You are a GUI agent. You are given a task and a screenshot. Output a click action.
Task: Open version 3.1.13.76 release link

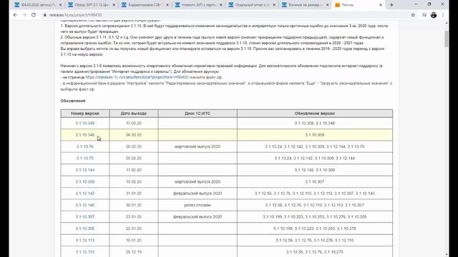pos(85,146)
